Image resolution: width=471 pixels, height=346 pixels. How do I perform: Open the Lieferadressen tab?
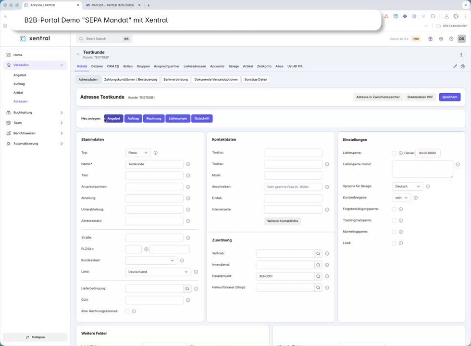click(x=195, y=66)
